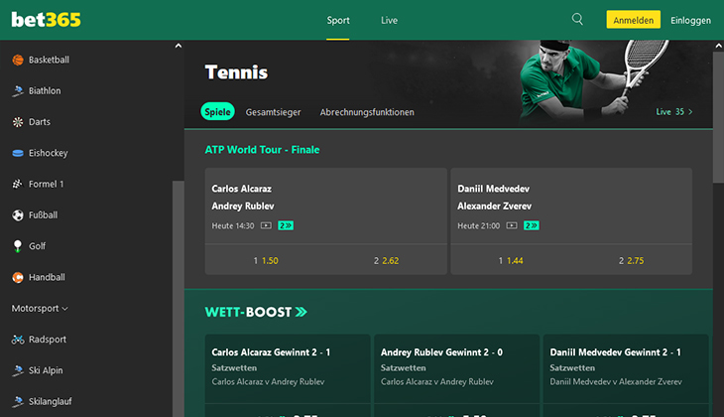Click the Heute 21:00 match time
Screen dimensions: 724x417
pos(478,226)
